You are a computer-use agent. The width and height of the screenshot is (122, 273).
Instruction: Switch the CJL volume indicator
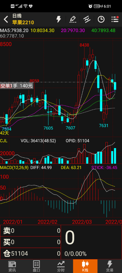click(4, 141)
